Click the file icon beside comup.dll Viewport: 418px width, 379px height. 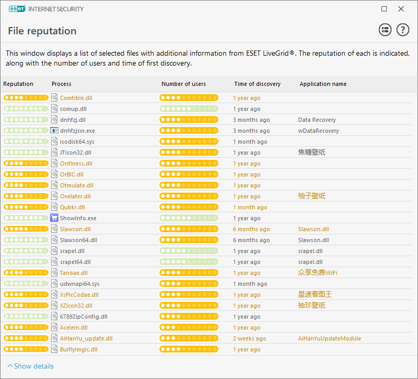click(54, 108)
